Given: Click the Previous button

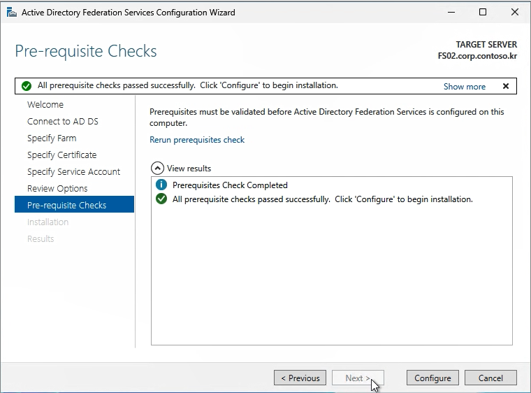Looking at the screenshot, I should click(300, 378).
